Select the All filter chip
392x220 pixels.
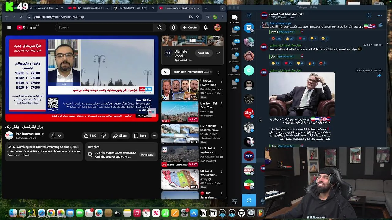click(x=165, y=72)
